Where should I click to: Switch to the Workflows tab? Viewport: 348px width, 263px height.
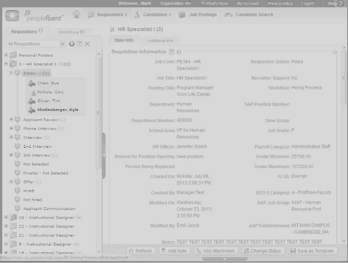tap(71, 32)
